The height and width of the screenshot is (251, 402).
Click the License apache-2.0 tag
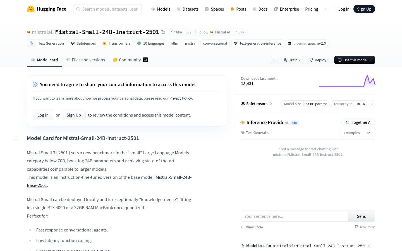[307, 43]
